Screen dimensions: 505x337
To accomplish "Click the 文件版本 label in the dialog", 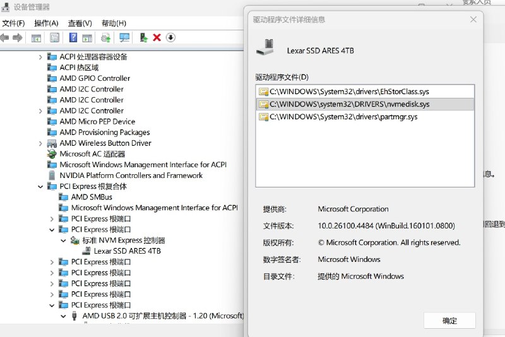I will tap(278, 226).
